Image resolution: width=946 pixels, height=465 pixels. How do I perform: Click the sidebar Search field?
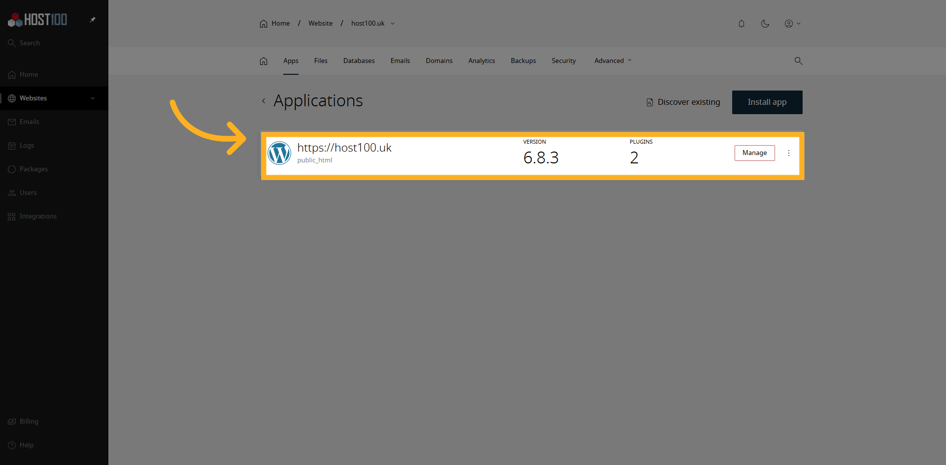pyautogui.click(x=54, y=43)
